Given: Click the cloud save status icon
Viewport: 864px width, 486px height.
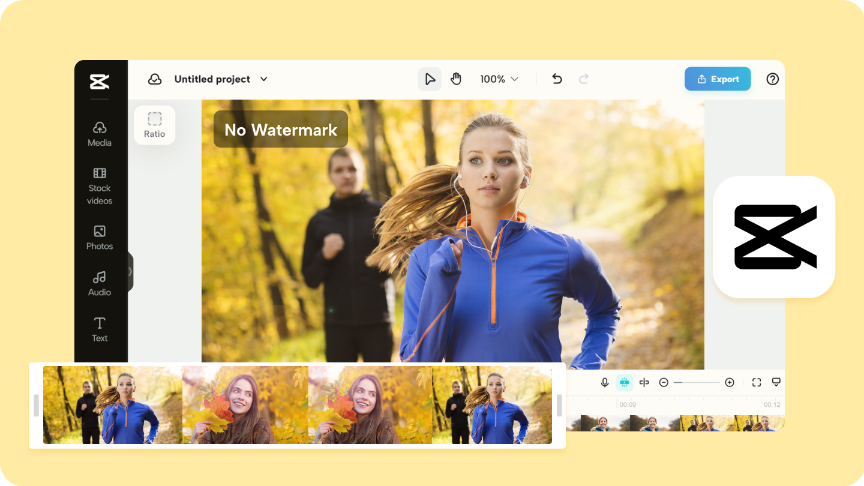Looking at the screenshot, I should (x=155, y=79).
